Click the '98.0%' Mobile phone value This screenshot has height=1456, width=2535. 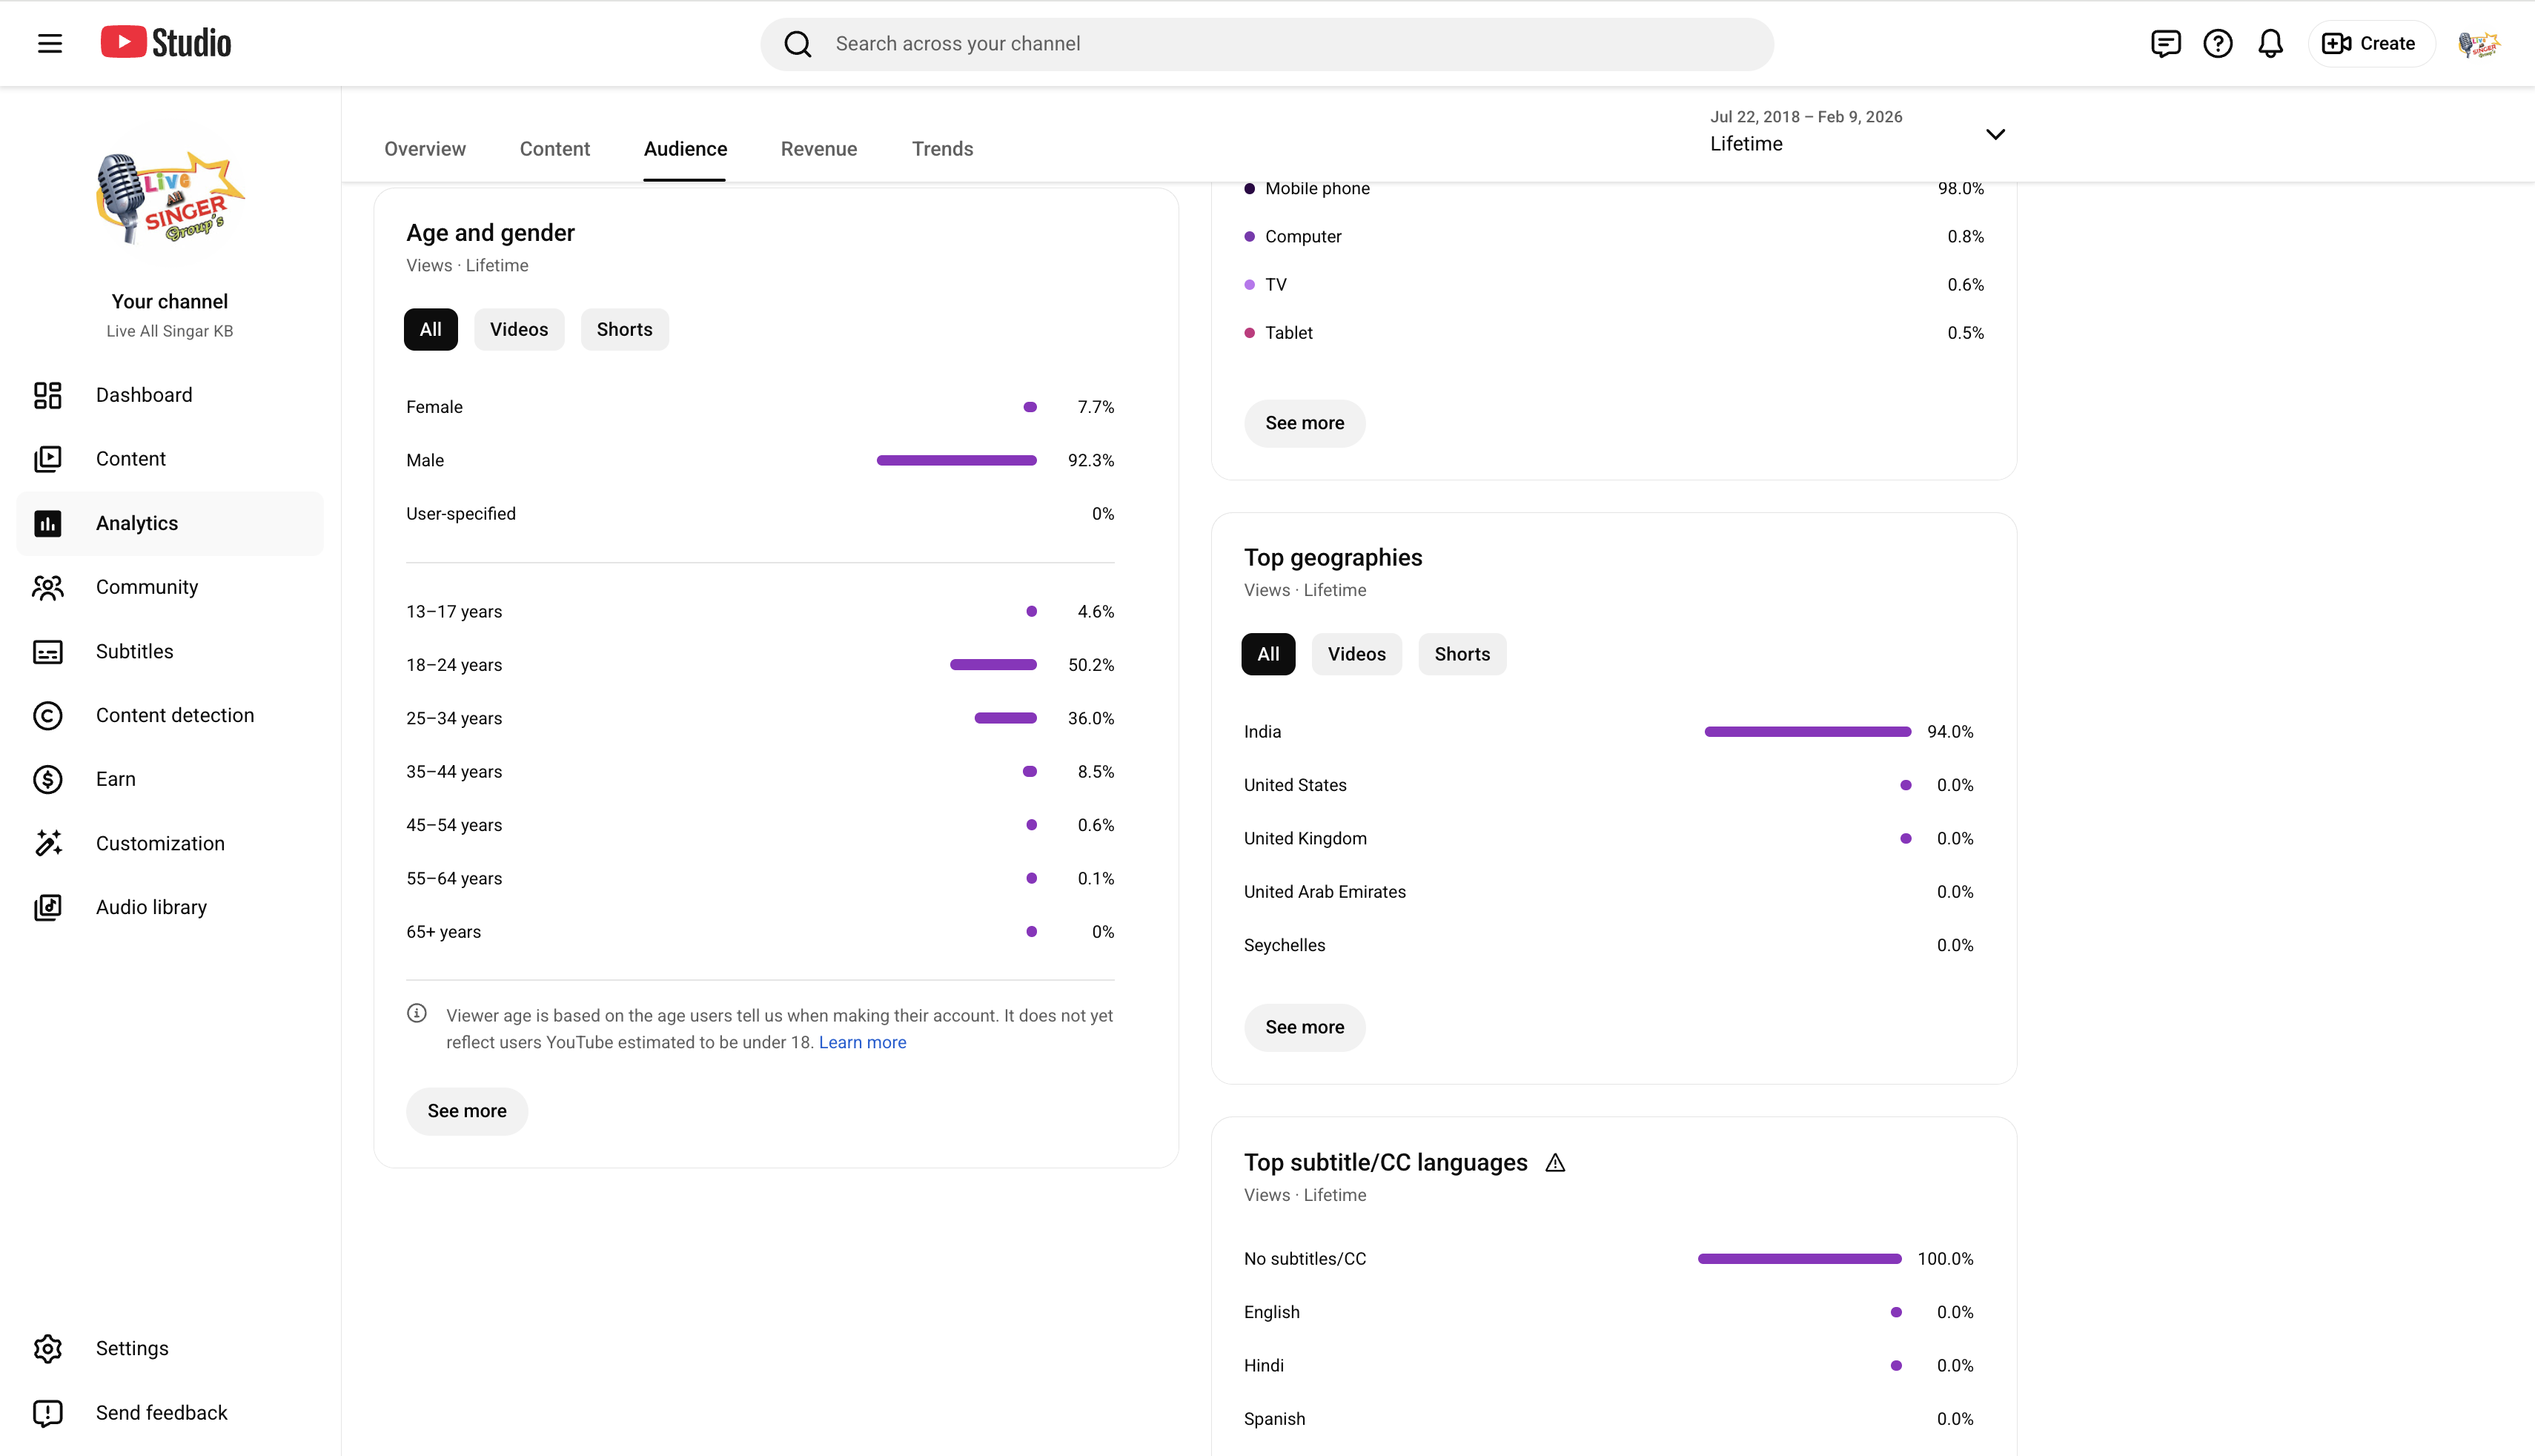1961,188
